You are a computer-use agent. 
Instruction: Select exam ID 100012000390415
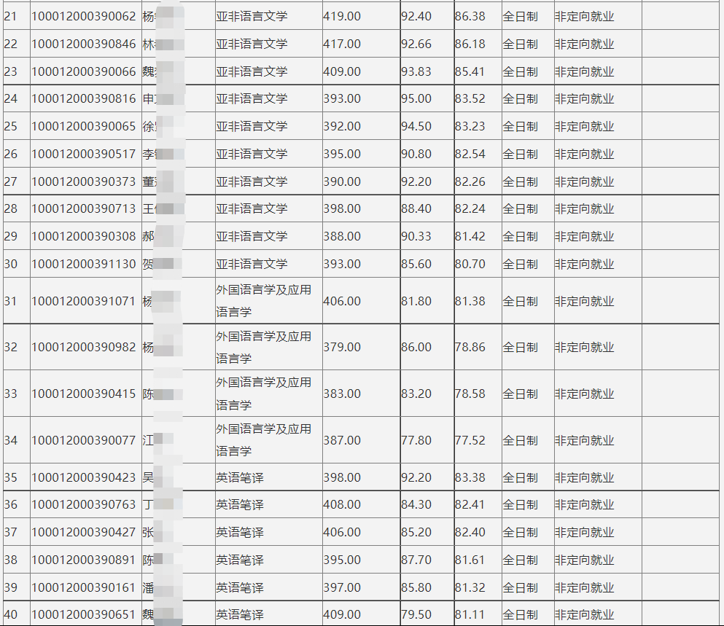coord(84,394)
